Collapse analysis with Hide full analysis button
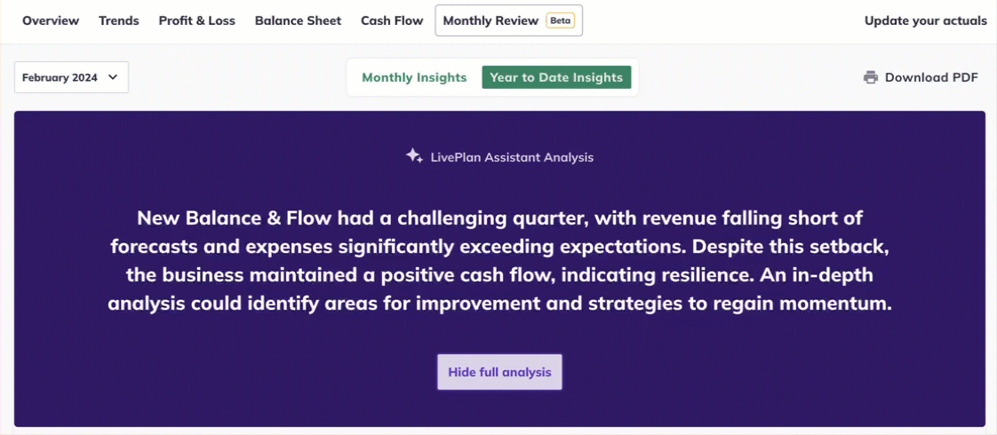 [x=499, y=372]
